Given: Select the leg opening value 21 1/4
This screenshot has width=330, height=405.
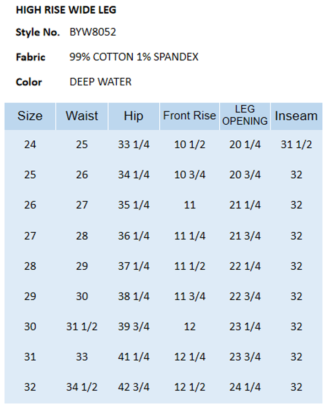Looking at the screenshot, I should coord(245,205).
